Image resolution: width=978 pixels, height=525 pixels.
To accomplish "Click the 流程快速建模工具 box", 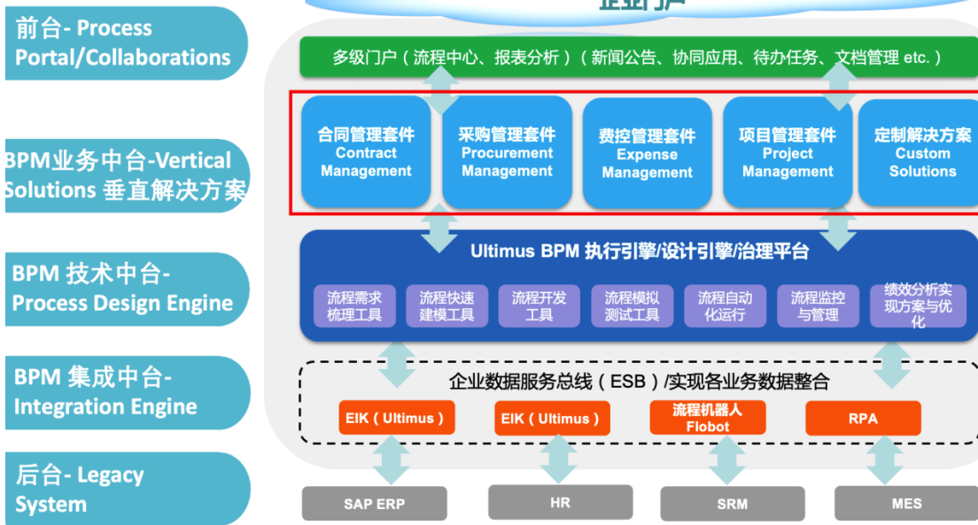I will 446,306.
